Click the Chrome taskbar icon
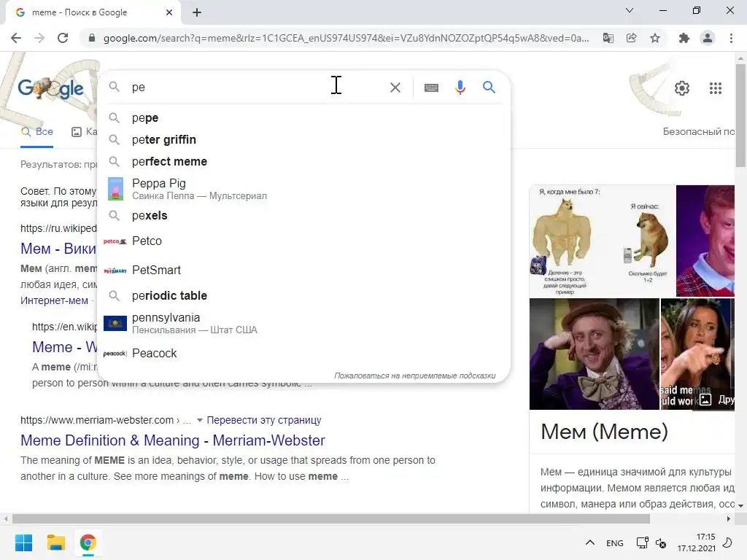The width and height of the screenshot is (747, 560). click(88, 542)
